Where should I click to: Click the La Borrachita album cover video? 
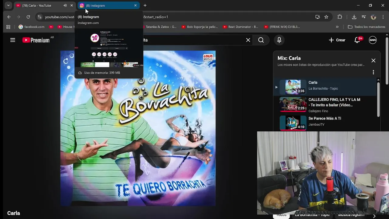pyautogui.click(x=138, y=128)
